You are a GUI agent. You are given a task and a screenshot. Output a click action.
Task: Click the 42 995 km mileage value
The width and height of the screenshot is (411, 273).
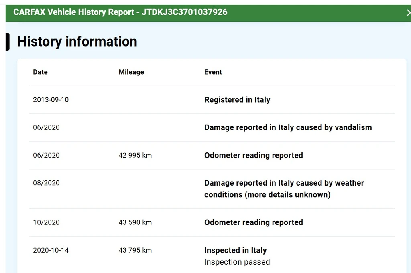coord(135,155)
